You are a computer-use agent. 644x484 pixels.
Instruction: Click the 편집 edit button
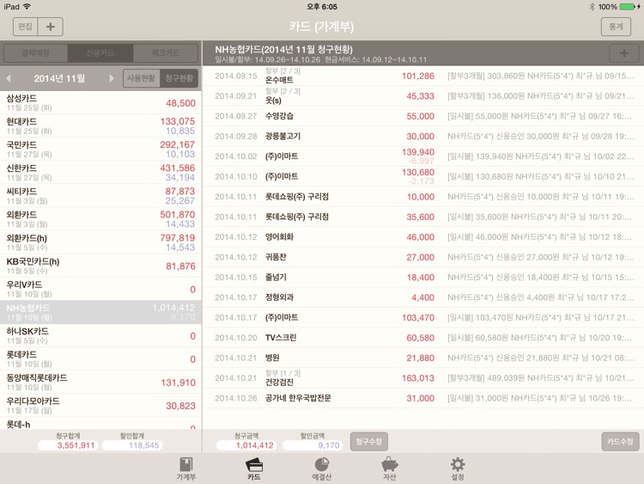tap(25, 27)
